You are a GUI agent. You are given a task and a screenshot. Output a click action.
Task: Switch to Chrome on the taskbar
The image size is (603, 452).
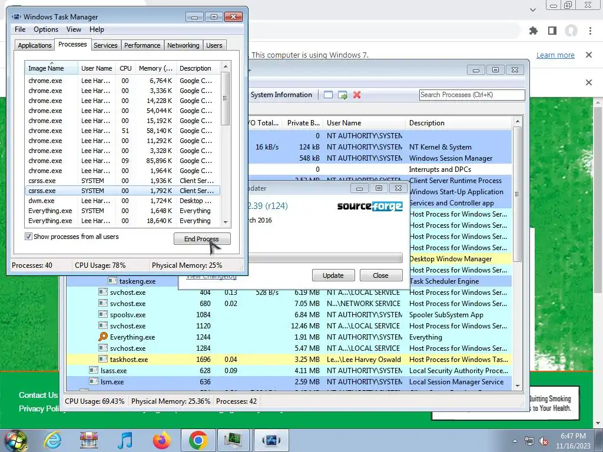coord(198,440)
